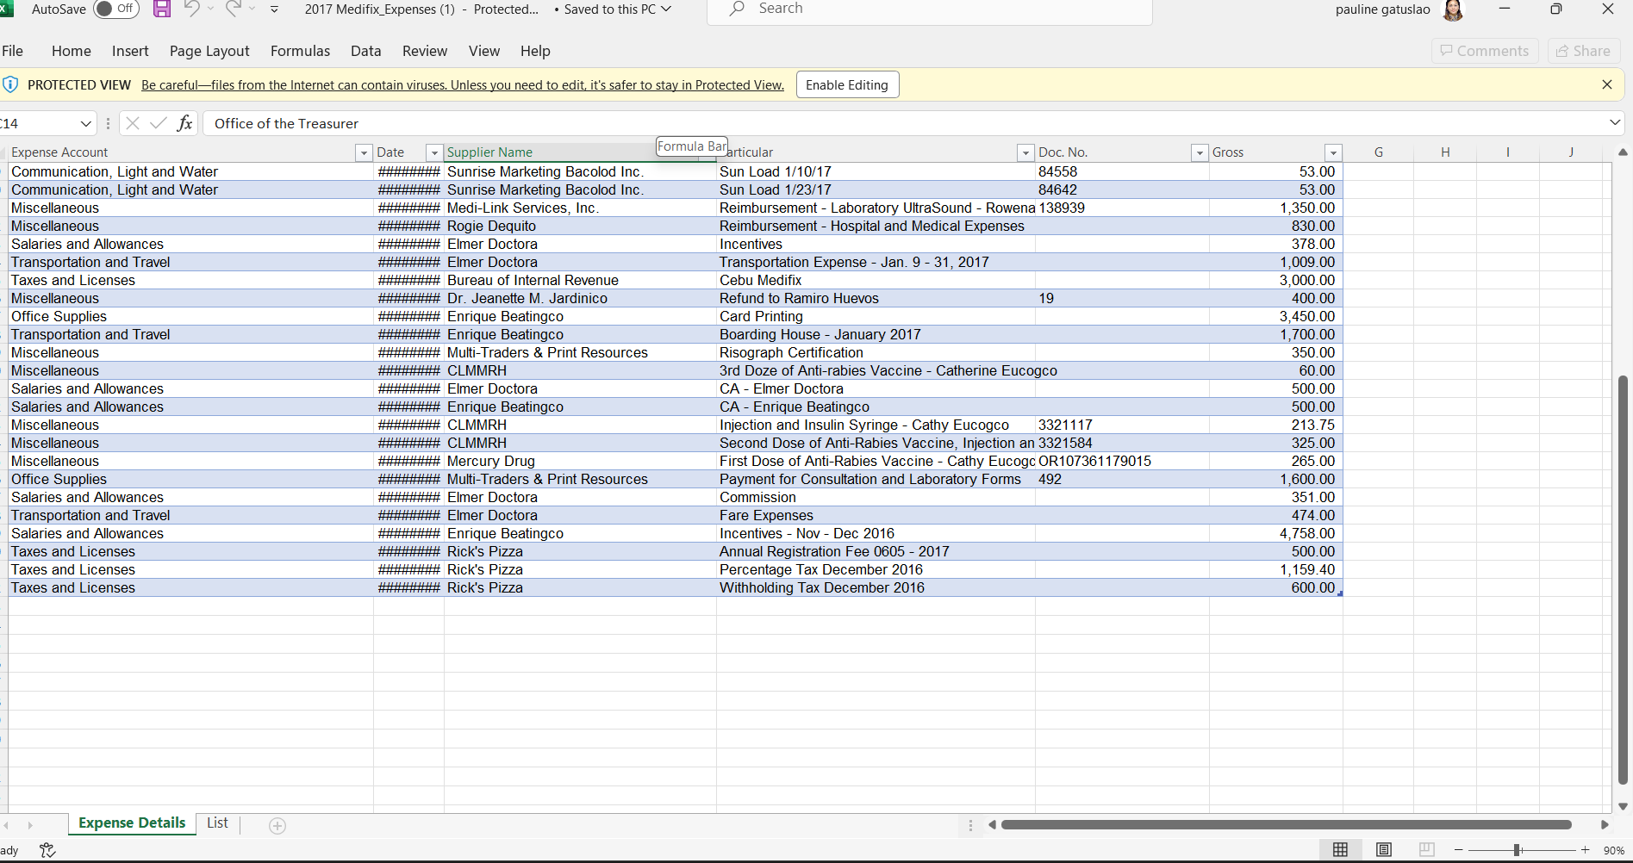
Task: Click the Protected View shield info icon
Action: tap(10, 84)
